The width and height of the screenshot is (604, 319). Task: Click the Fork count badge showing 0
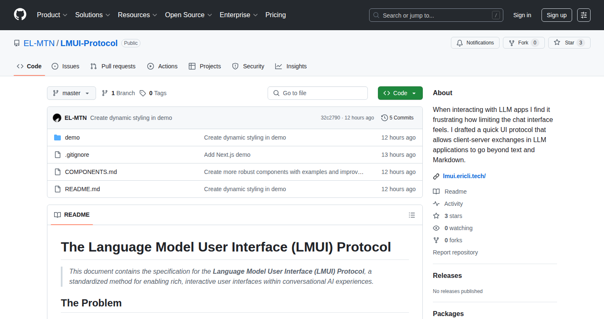(x=535, y=43)
